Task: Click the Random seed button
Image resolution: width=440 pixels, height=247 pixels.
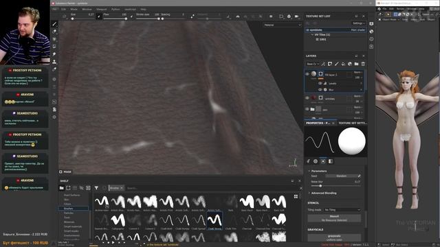Action: pyautogui.click(x=341, y=176)
